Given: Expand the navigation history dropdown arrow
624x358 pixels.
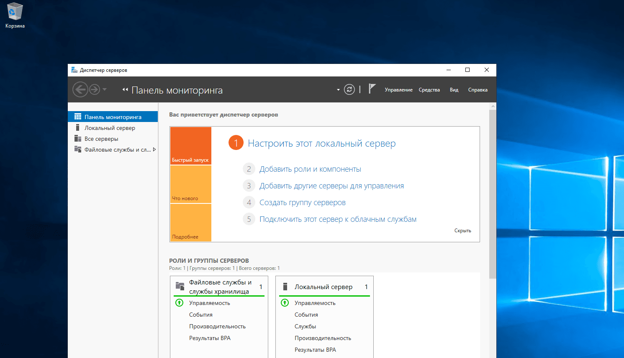Looking at the screenshot, I should click(105, 89).
